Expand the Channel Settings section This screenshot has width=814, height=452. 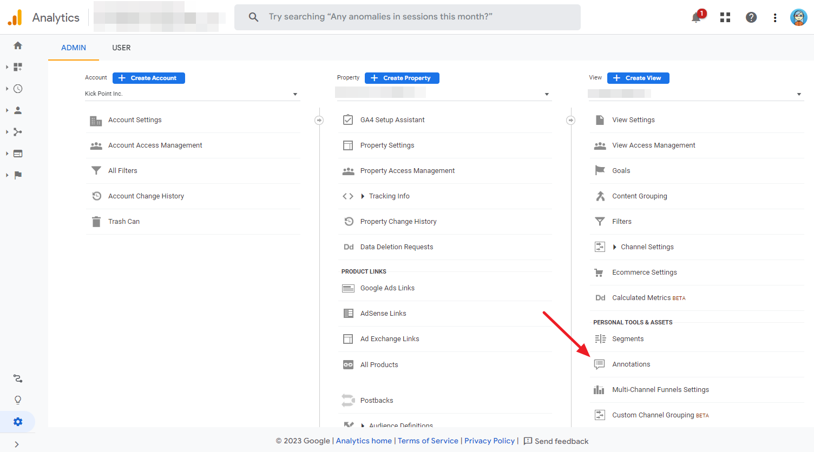tap(614, 247)
